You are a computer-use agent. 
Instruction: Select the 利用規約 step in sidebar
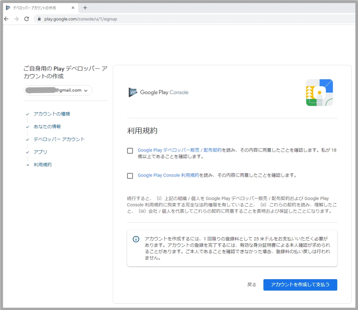(43, 165)
